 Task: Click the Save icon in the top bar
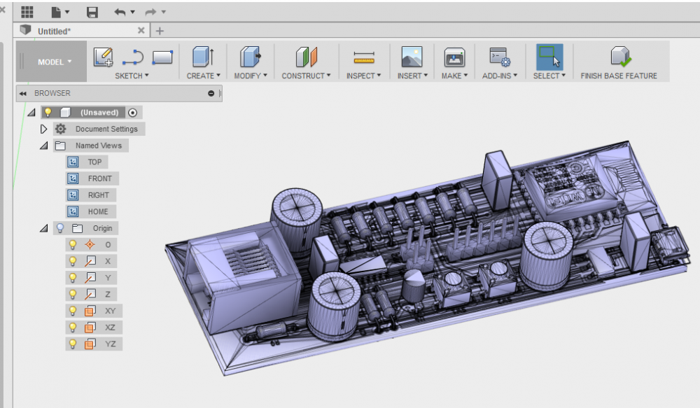coord(92,13)
